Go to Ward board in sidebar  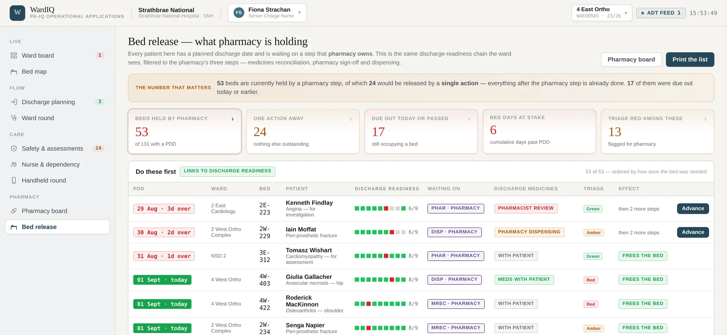click(57, 56)
